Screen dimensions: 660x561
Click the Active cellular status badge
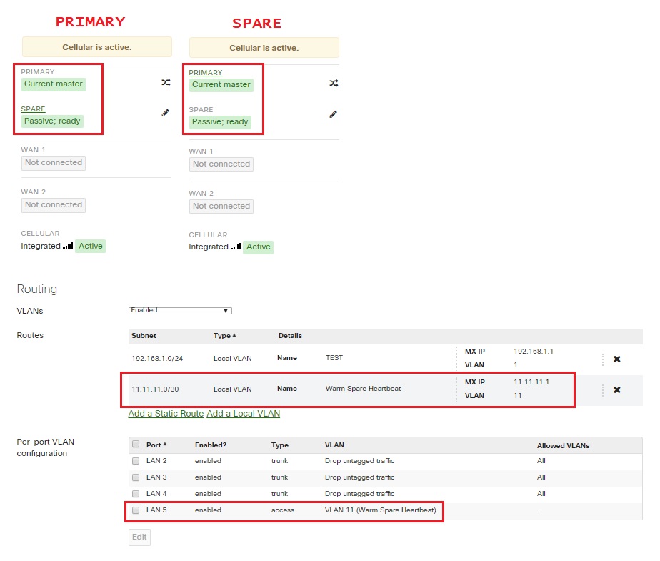[x=90, y=246]
